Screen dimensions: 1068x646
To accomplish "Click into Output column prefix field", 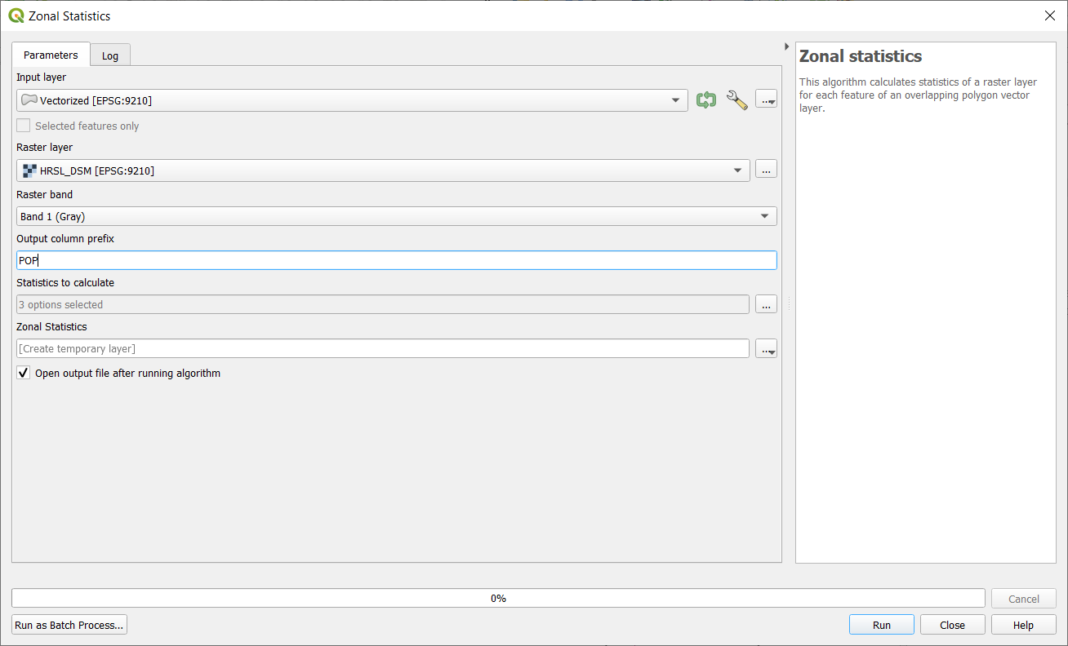I will click(x=397, y=260).
